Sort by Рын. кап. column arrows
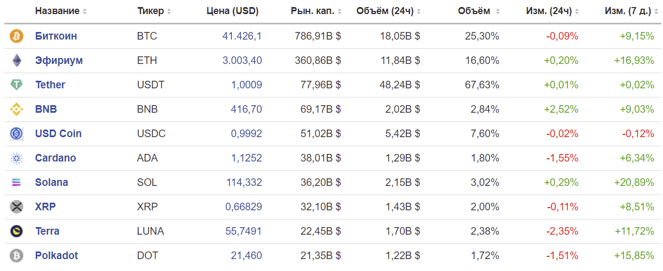The width and height of the screenshot is (663, 271). 347,11
